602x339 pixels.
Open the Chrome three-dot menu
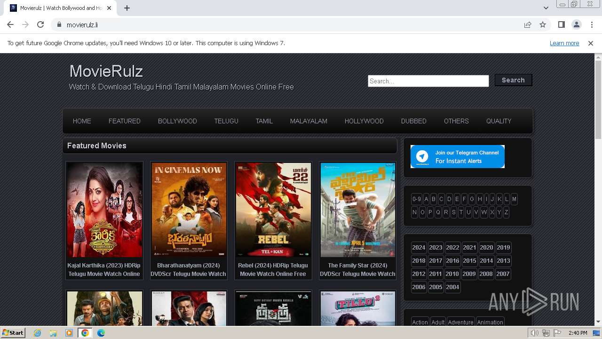pos(592,24)
